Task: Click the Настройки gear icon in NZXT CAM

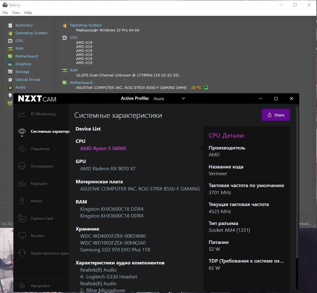Action: tap(22, 286)
